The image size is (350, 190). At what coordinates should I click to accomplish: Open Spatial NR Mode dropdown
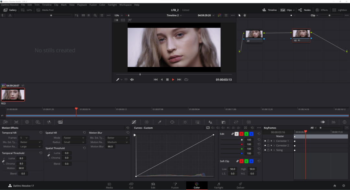(x=74, y=138)
